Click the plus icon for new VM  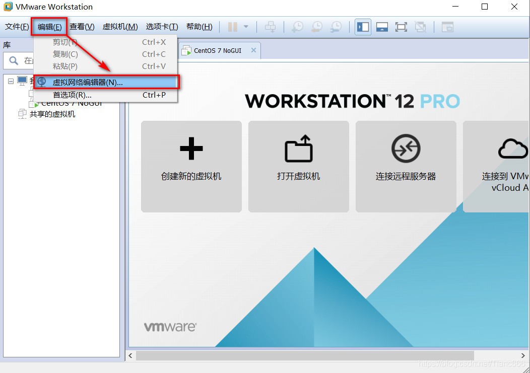[x=191, y=148]
